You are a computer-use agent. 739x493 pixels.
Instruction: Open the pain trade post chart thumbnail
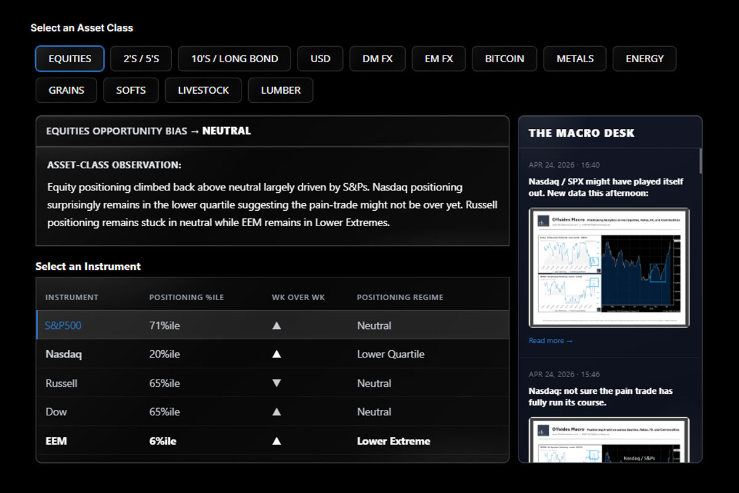[609, 439]
